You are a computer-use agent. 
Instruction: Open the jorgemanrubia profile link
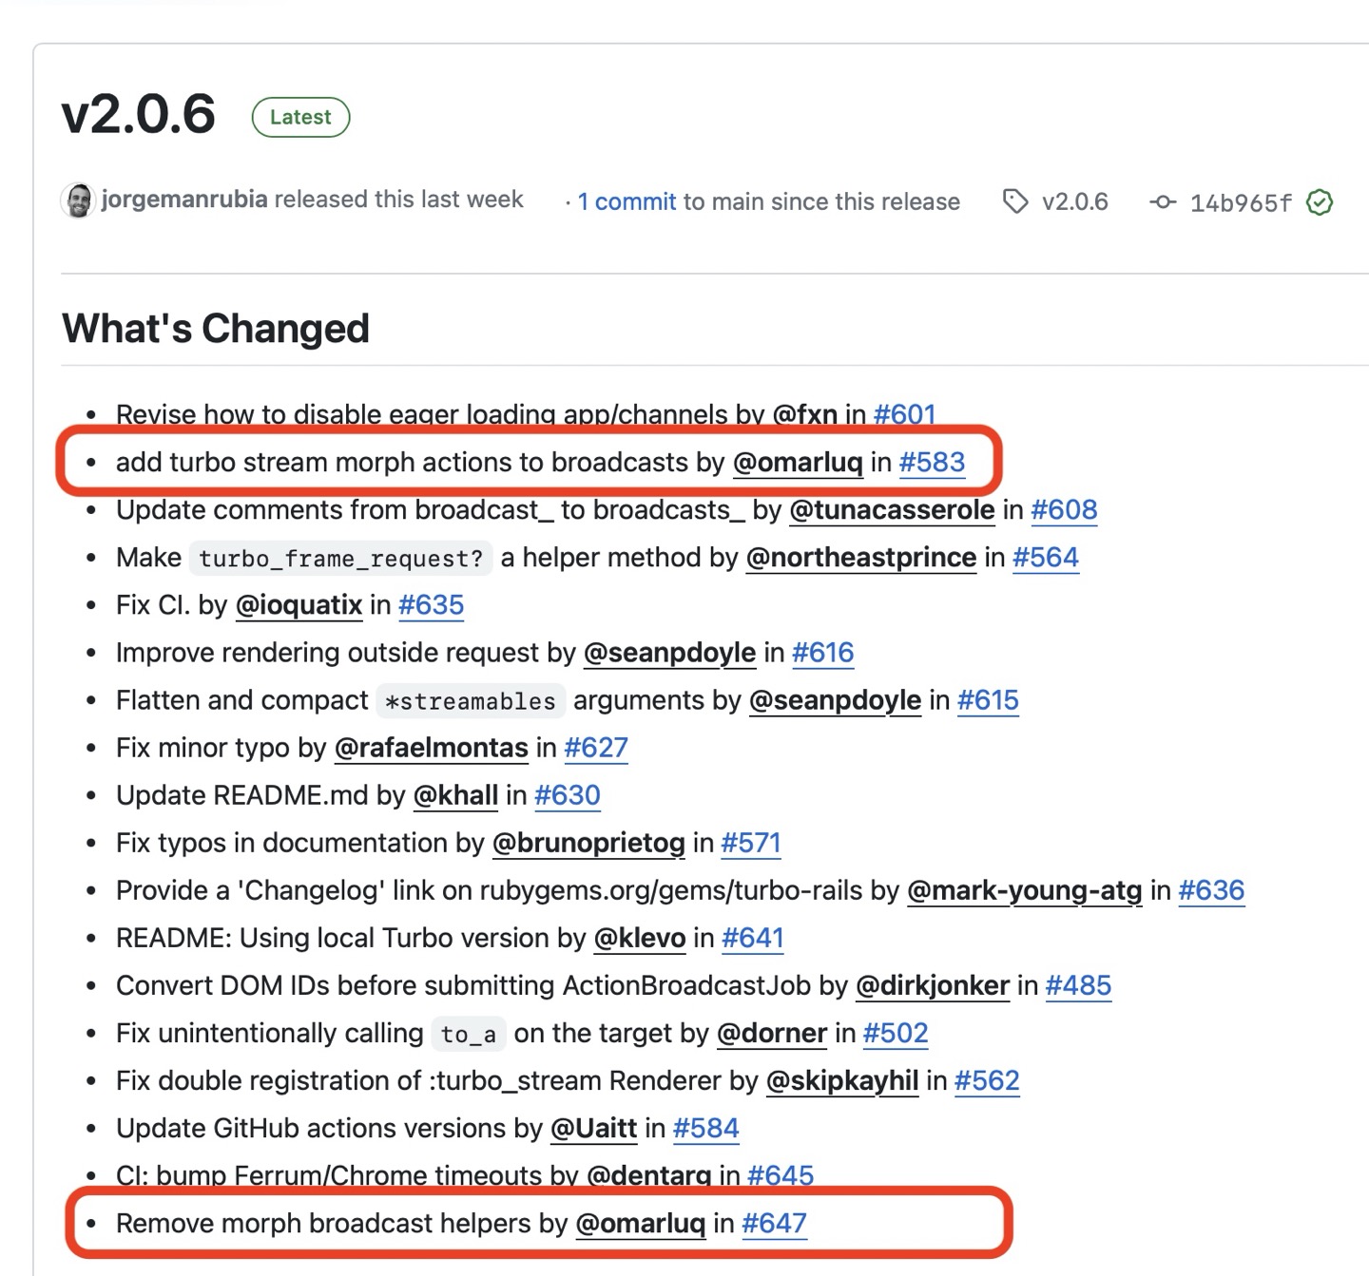coord(184,200)
